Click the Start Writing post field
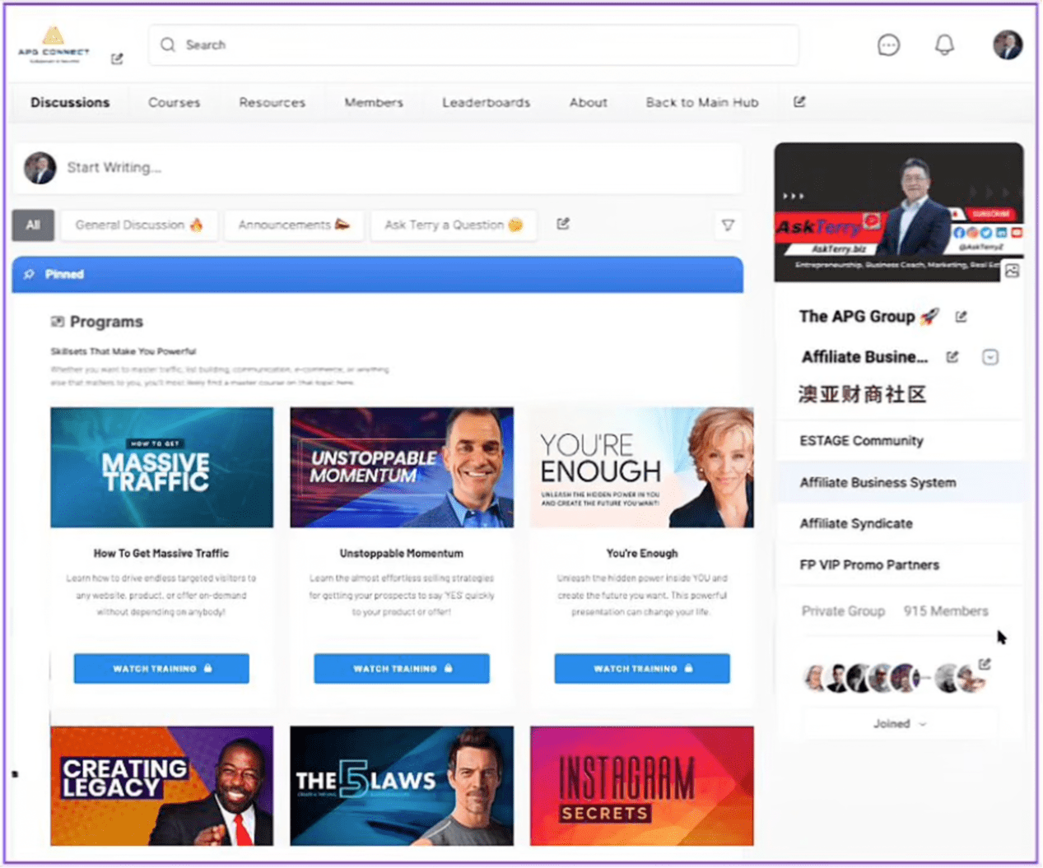Screen dimensions: 1043x868 [379, 168]
